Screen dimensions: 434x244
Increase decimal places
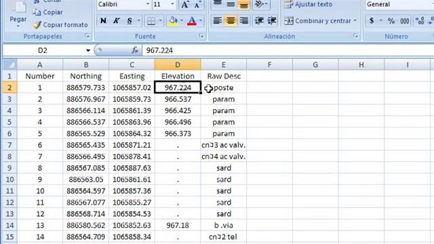click(x=420, y=21)
